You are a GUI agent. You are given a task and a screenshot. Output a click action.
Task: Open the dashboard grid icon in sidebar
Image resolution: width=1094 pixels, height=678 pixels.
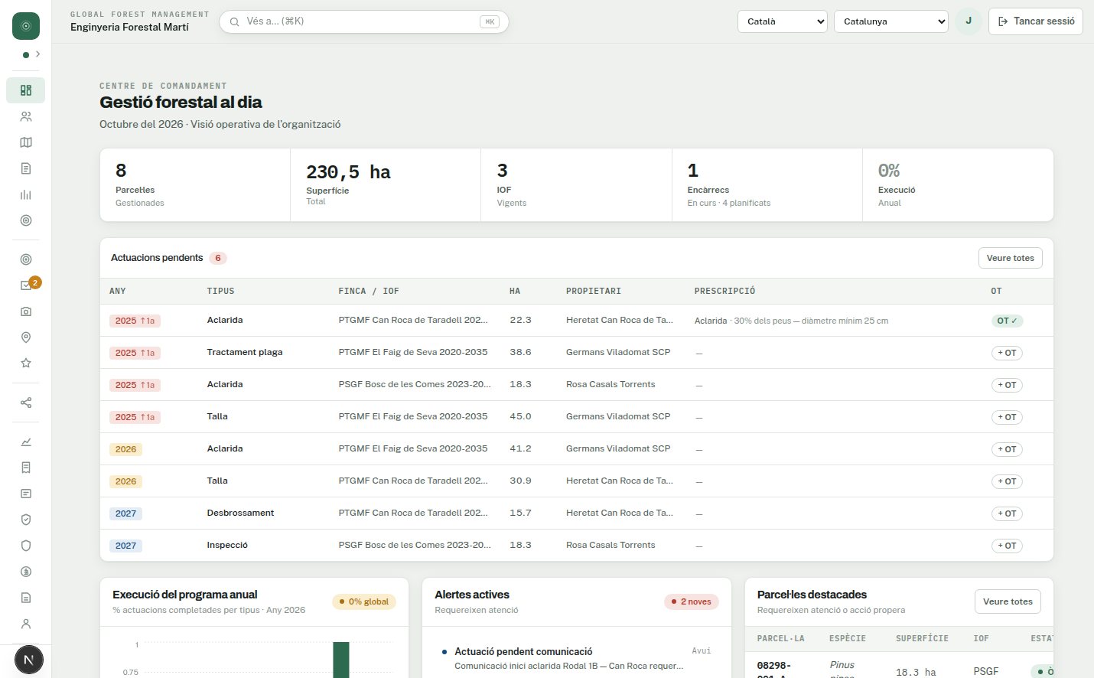click(26, 90)
